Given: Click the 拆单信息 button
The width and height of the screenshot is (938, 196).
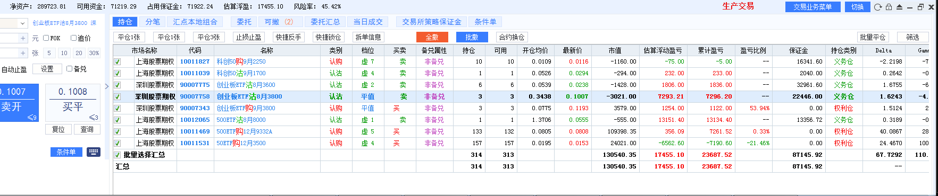Looking at the screenshot, I should [368, 37].
